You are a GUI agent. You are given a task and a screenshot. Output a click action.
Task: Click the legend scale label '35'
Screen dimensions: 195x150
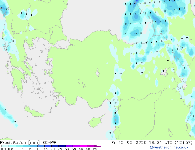74,149
